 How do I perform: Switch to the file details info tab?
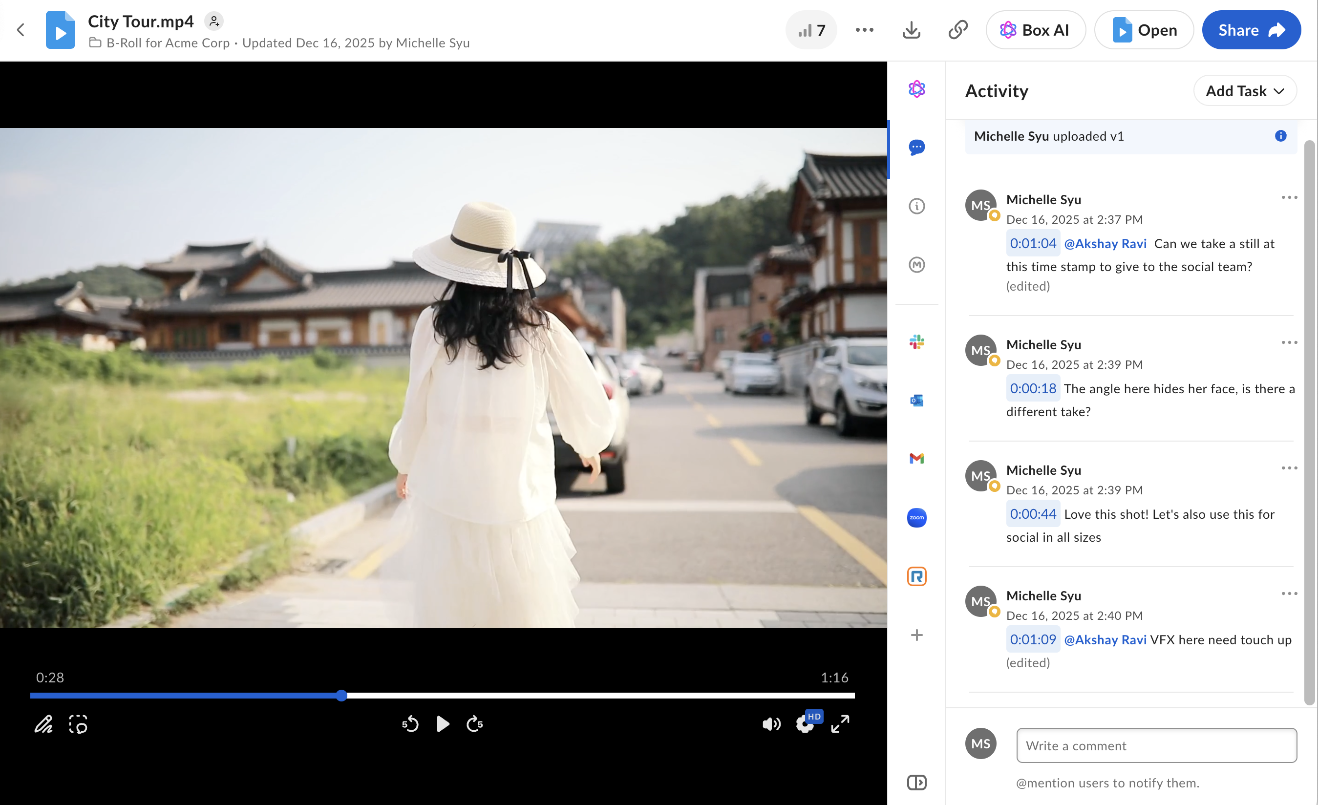(916, 206)
